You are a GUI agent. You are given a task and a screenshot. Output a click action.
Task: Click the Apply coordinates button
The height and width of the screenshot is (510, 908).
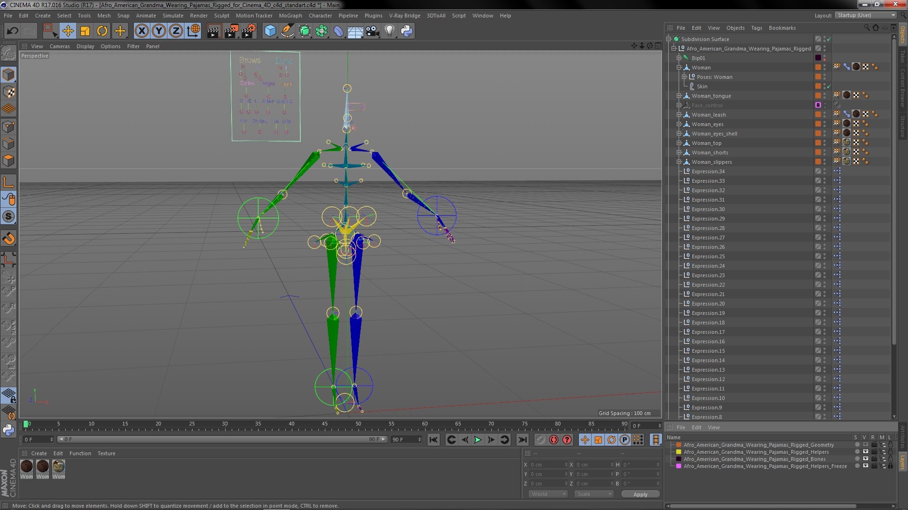tap(640, 494)
